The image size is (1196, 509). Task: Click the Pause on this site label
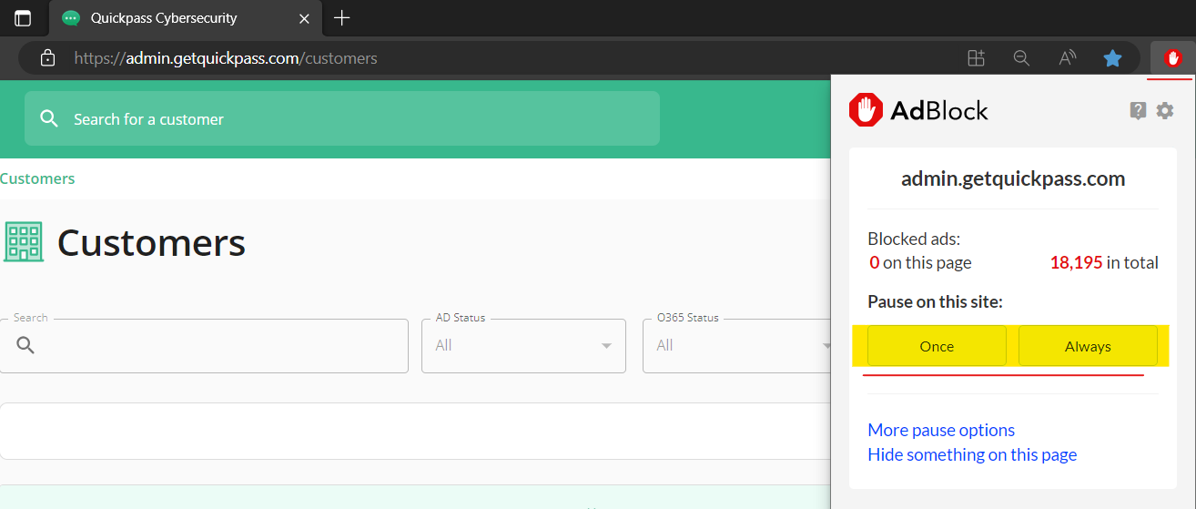coord(935,301)
